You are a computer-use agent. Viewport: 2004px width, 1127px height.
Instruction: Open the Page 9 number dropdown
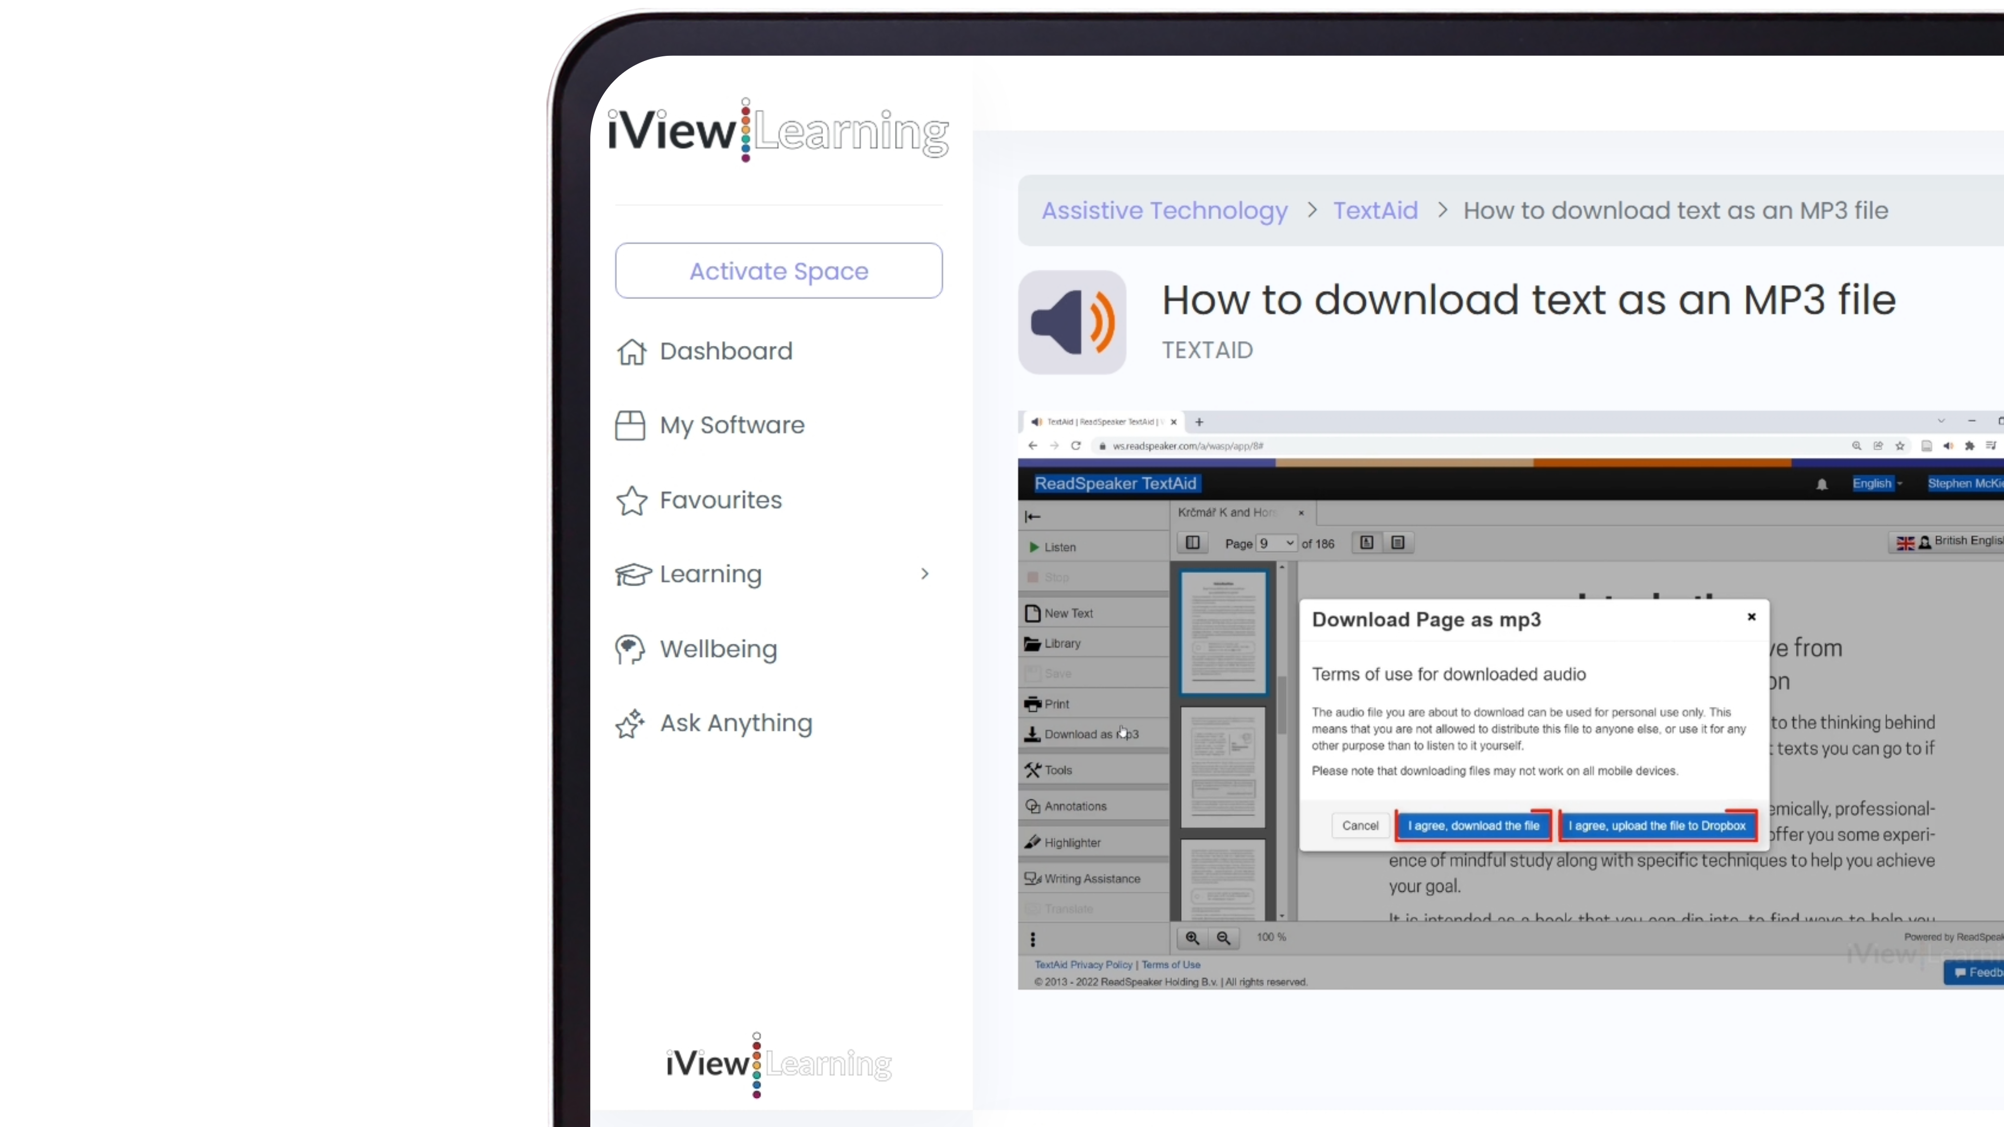(x=1277, y=544)
